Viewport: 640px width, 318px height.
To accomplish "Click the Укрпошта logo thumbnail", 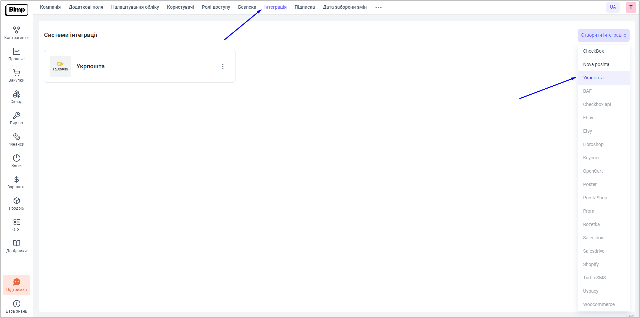I will [60, 66].
